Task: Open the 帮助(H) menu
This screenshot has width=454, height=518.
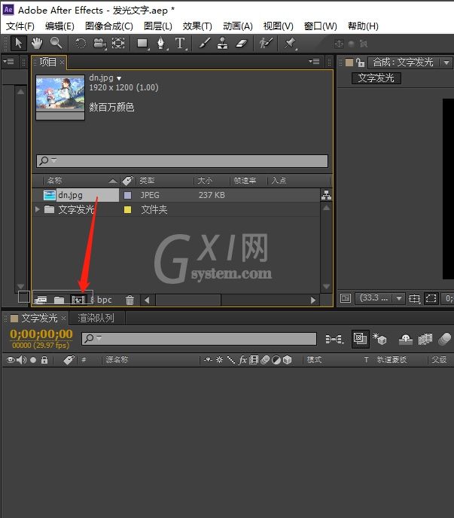Action: pyautogui.click(x=363, y=26)
